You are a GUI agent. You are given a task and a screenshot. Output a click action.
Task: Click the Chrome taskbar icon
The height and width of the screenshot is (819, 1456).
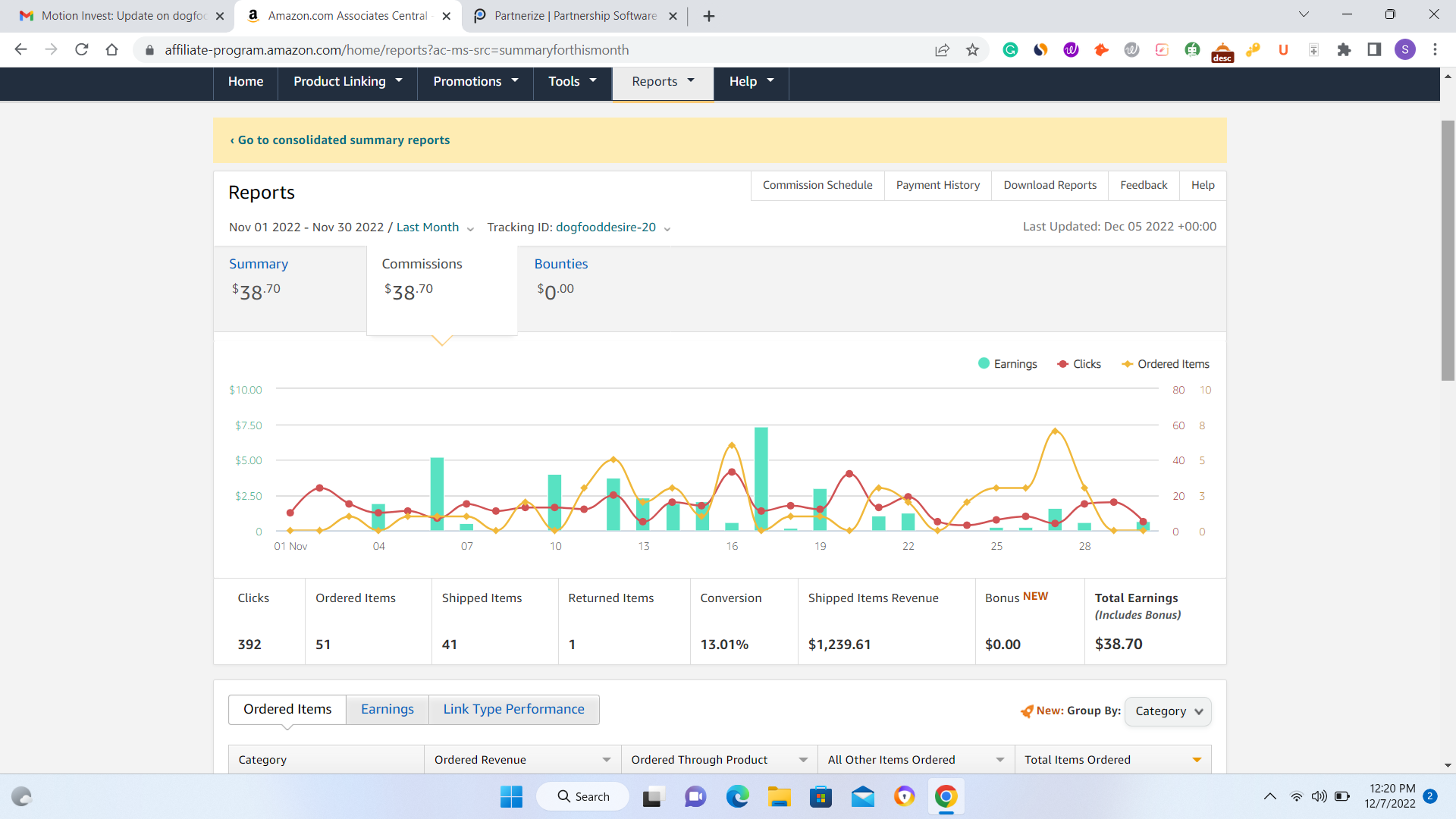946,796
